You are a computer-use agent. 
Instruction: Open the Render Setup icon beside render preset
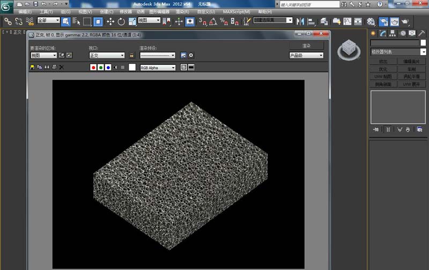[183, 55]
